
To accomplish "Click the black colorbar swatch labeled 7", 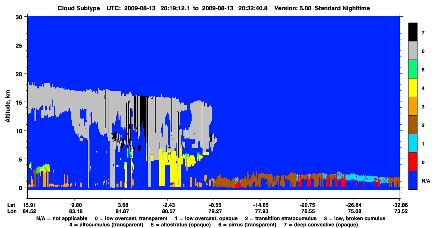I will (413, 32).
